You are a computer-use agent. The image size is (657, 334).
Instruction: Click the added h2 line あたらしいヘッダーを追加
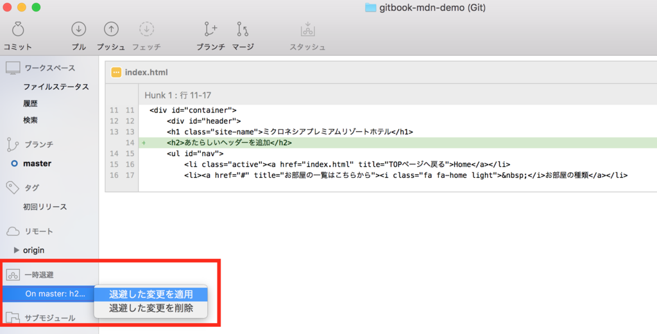click(230, 143)
